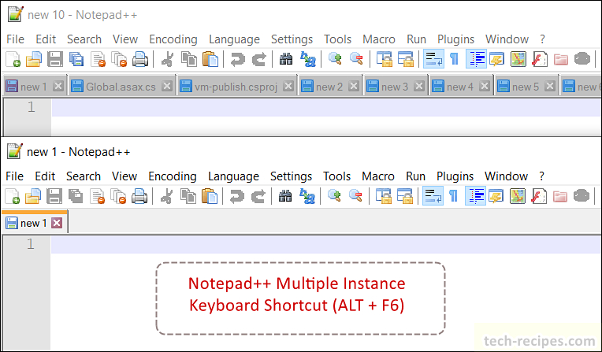Click Undo arrow in new 10 window
Screen dimensions: 602x352
(x=238, y=60)
